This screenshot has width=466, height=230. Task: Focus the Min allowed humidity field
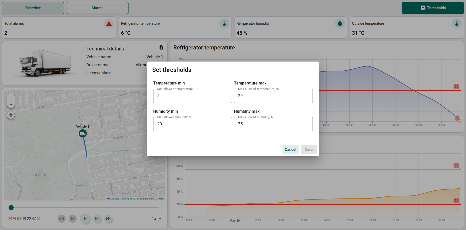click(193, 124)
